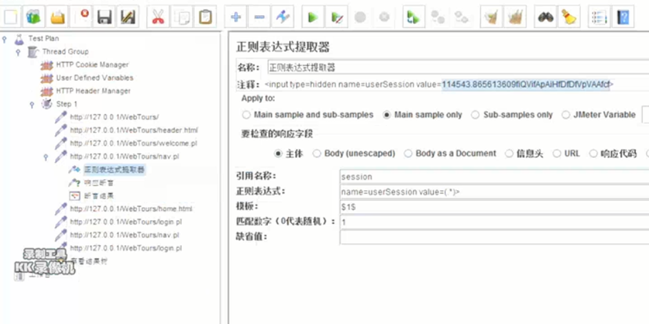Screen dimensions: 649x324
Task: Save the test plan with floppy icon
Action: (x=105, y=17)
